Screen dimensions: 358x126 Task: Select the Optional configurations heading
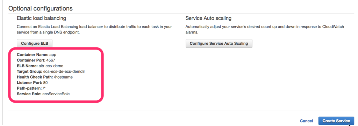tap(41, 9)
